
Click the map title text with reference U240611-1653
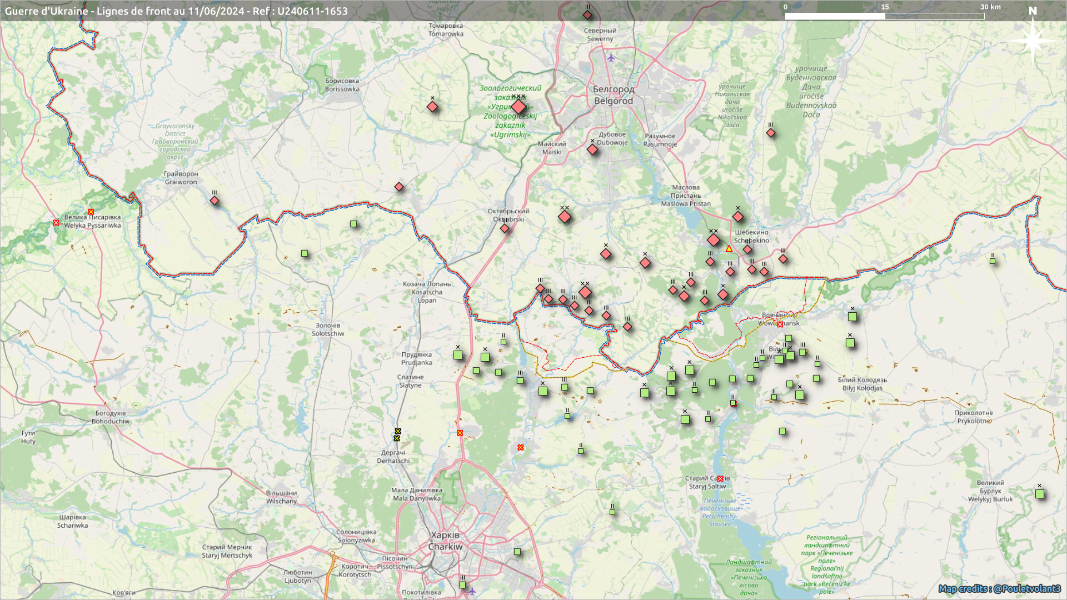click(x=176, y=11)
